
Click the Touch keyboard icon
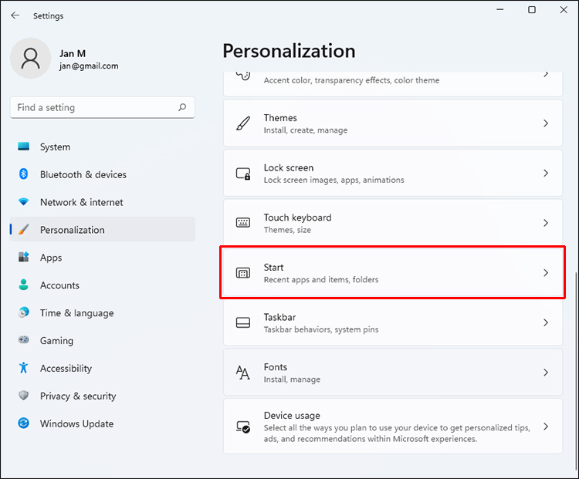pyautogui.click(x=243, y=223)
